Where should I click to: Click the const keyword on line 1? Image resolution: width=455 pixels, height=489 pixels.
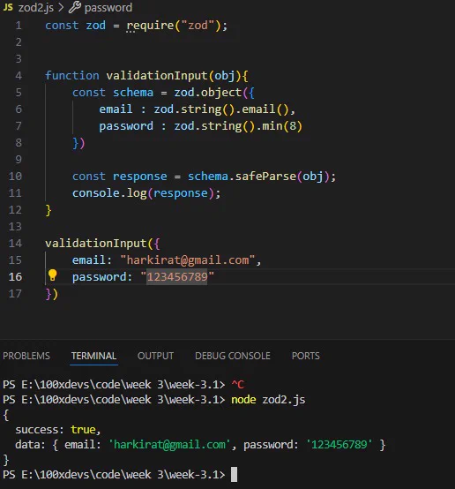[x=62, y=26]
